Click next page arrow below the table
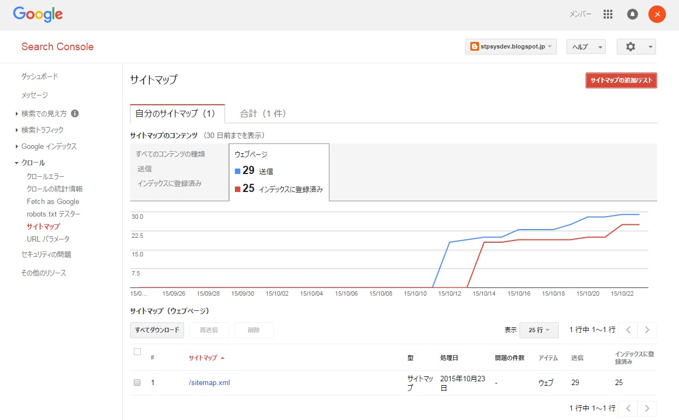 (x=647, y=408)
